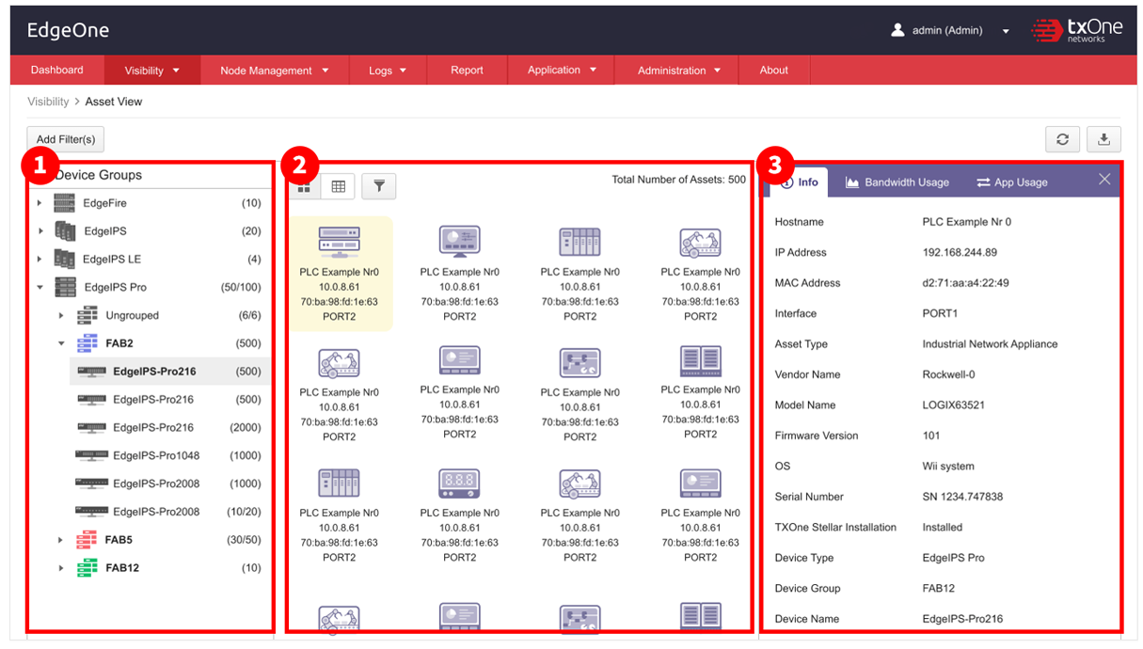Image resolution: width=1143 pixels, height=649 pixels.
Task: Switch to table list view
Action: click(338, 186)
